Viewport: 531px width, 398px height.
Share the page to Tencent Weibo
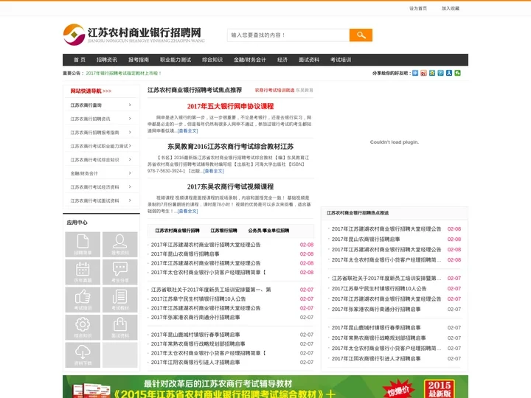[440, 73]
